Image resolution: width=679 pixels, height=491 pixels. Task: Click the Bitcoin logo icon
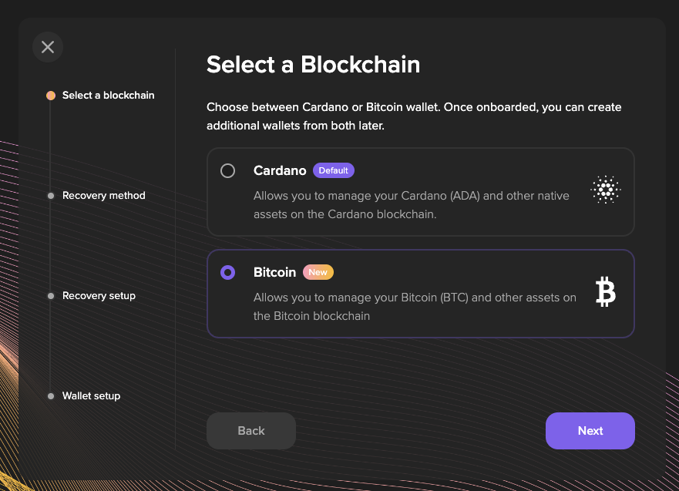(x=606, y=292)
